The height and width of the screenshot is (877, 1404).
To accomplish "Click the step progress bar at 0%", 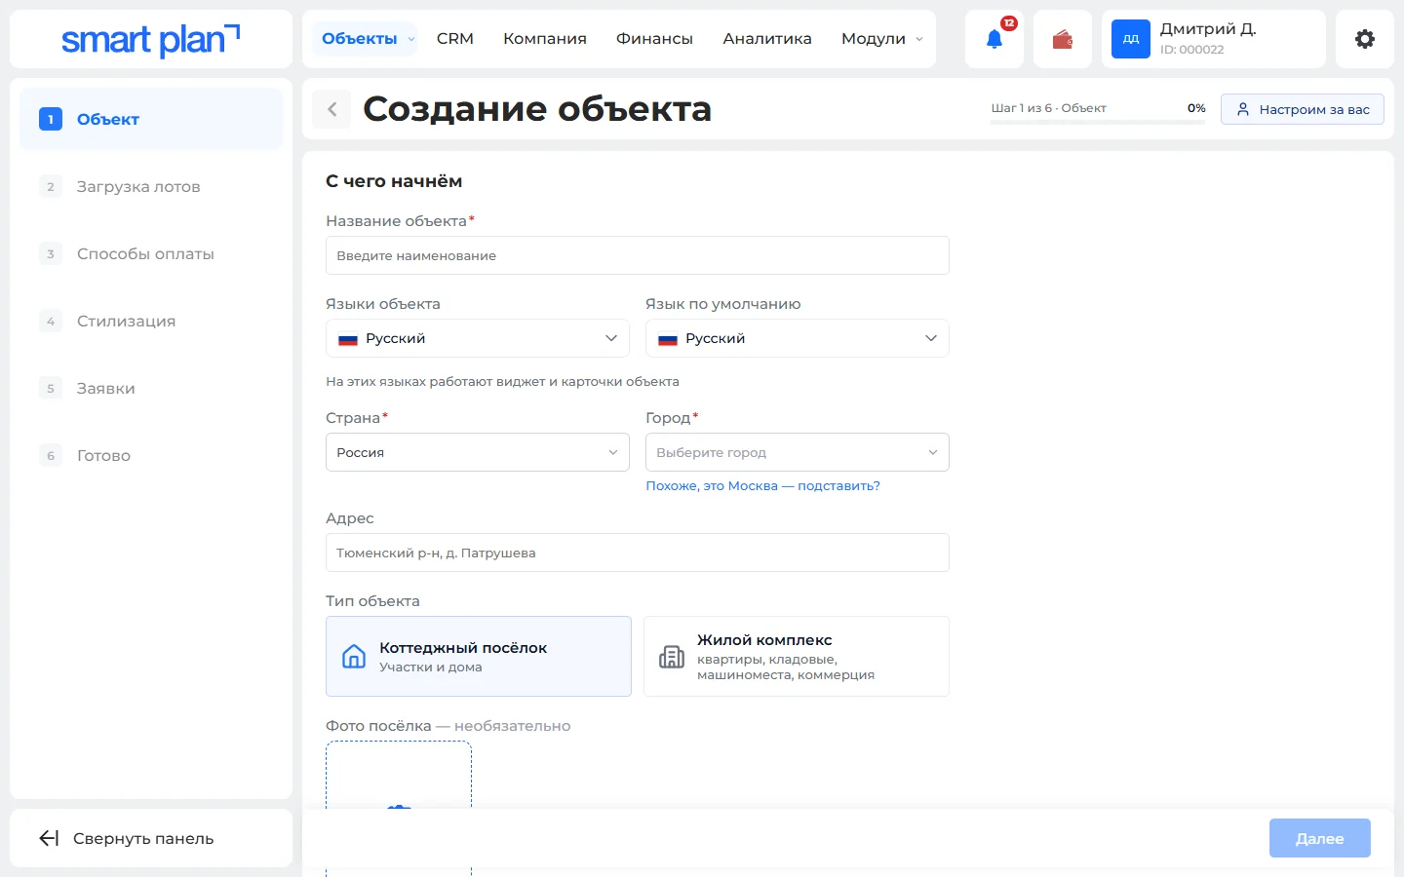I will 1098,121.
